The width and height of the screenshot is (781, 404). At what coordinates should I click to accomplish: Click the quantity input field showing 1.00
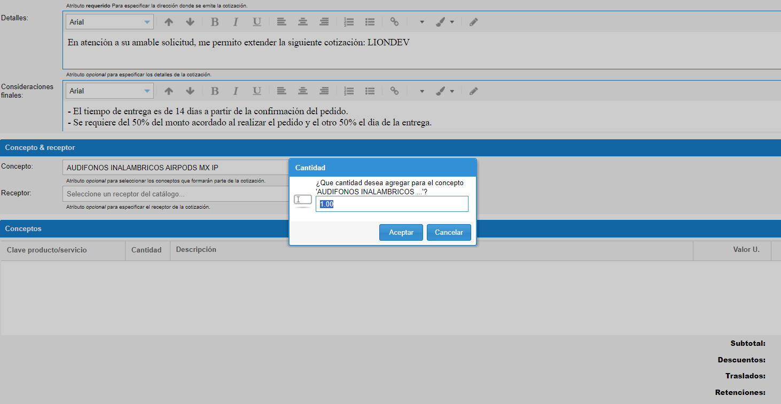click(392, 204)
